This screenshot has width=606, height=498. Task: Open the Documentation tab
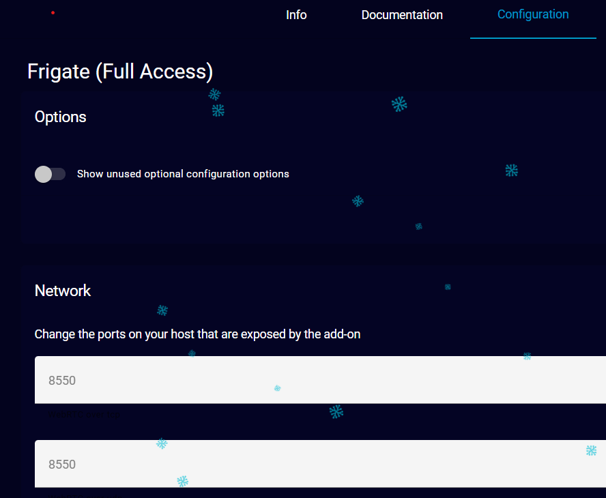(x=402, y=15)
